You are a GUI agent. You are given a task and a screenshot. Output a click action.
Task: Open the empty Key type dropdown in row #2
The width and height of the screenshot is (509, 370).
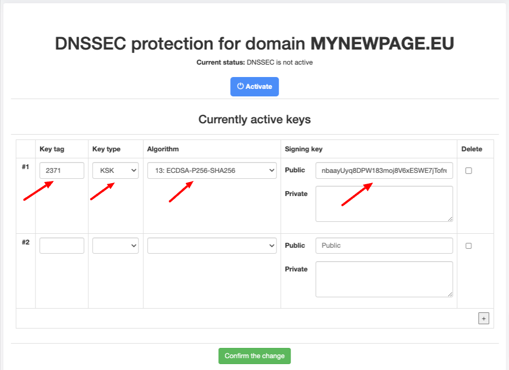coord(115,246)
